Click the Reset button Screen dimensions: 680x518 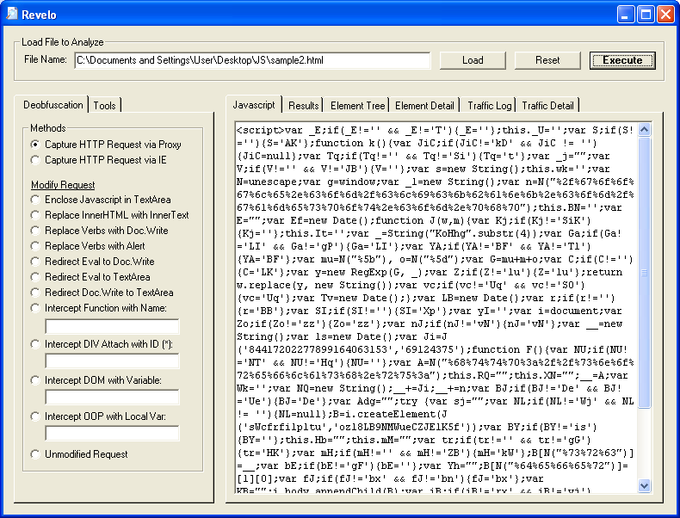pyautogui.click(x=547, y=60)
